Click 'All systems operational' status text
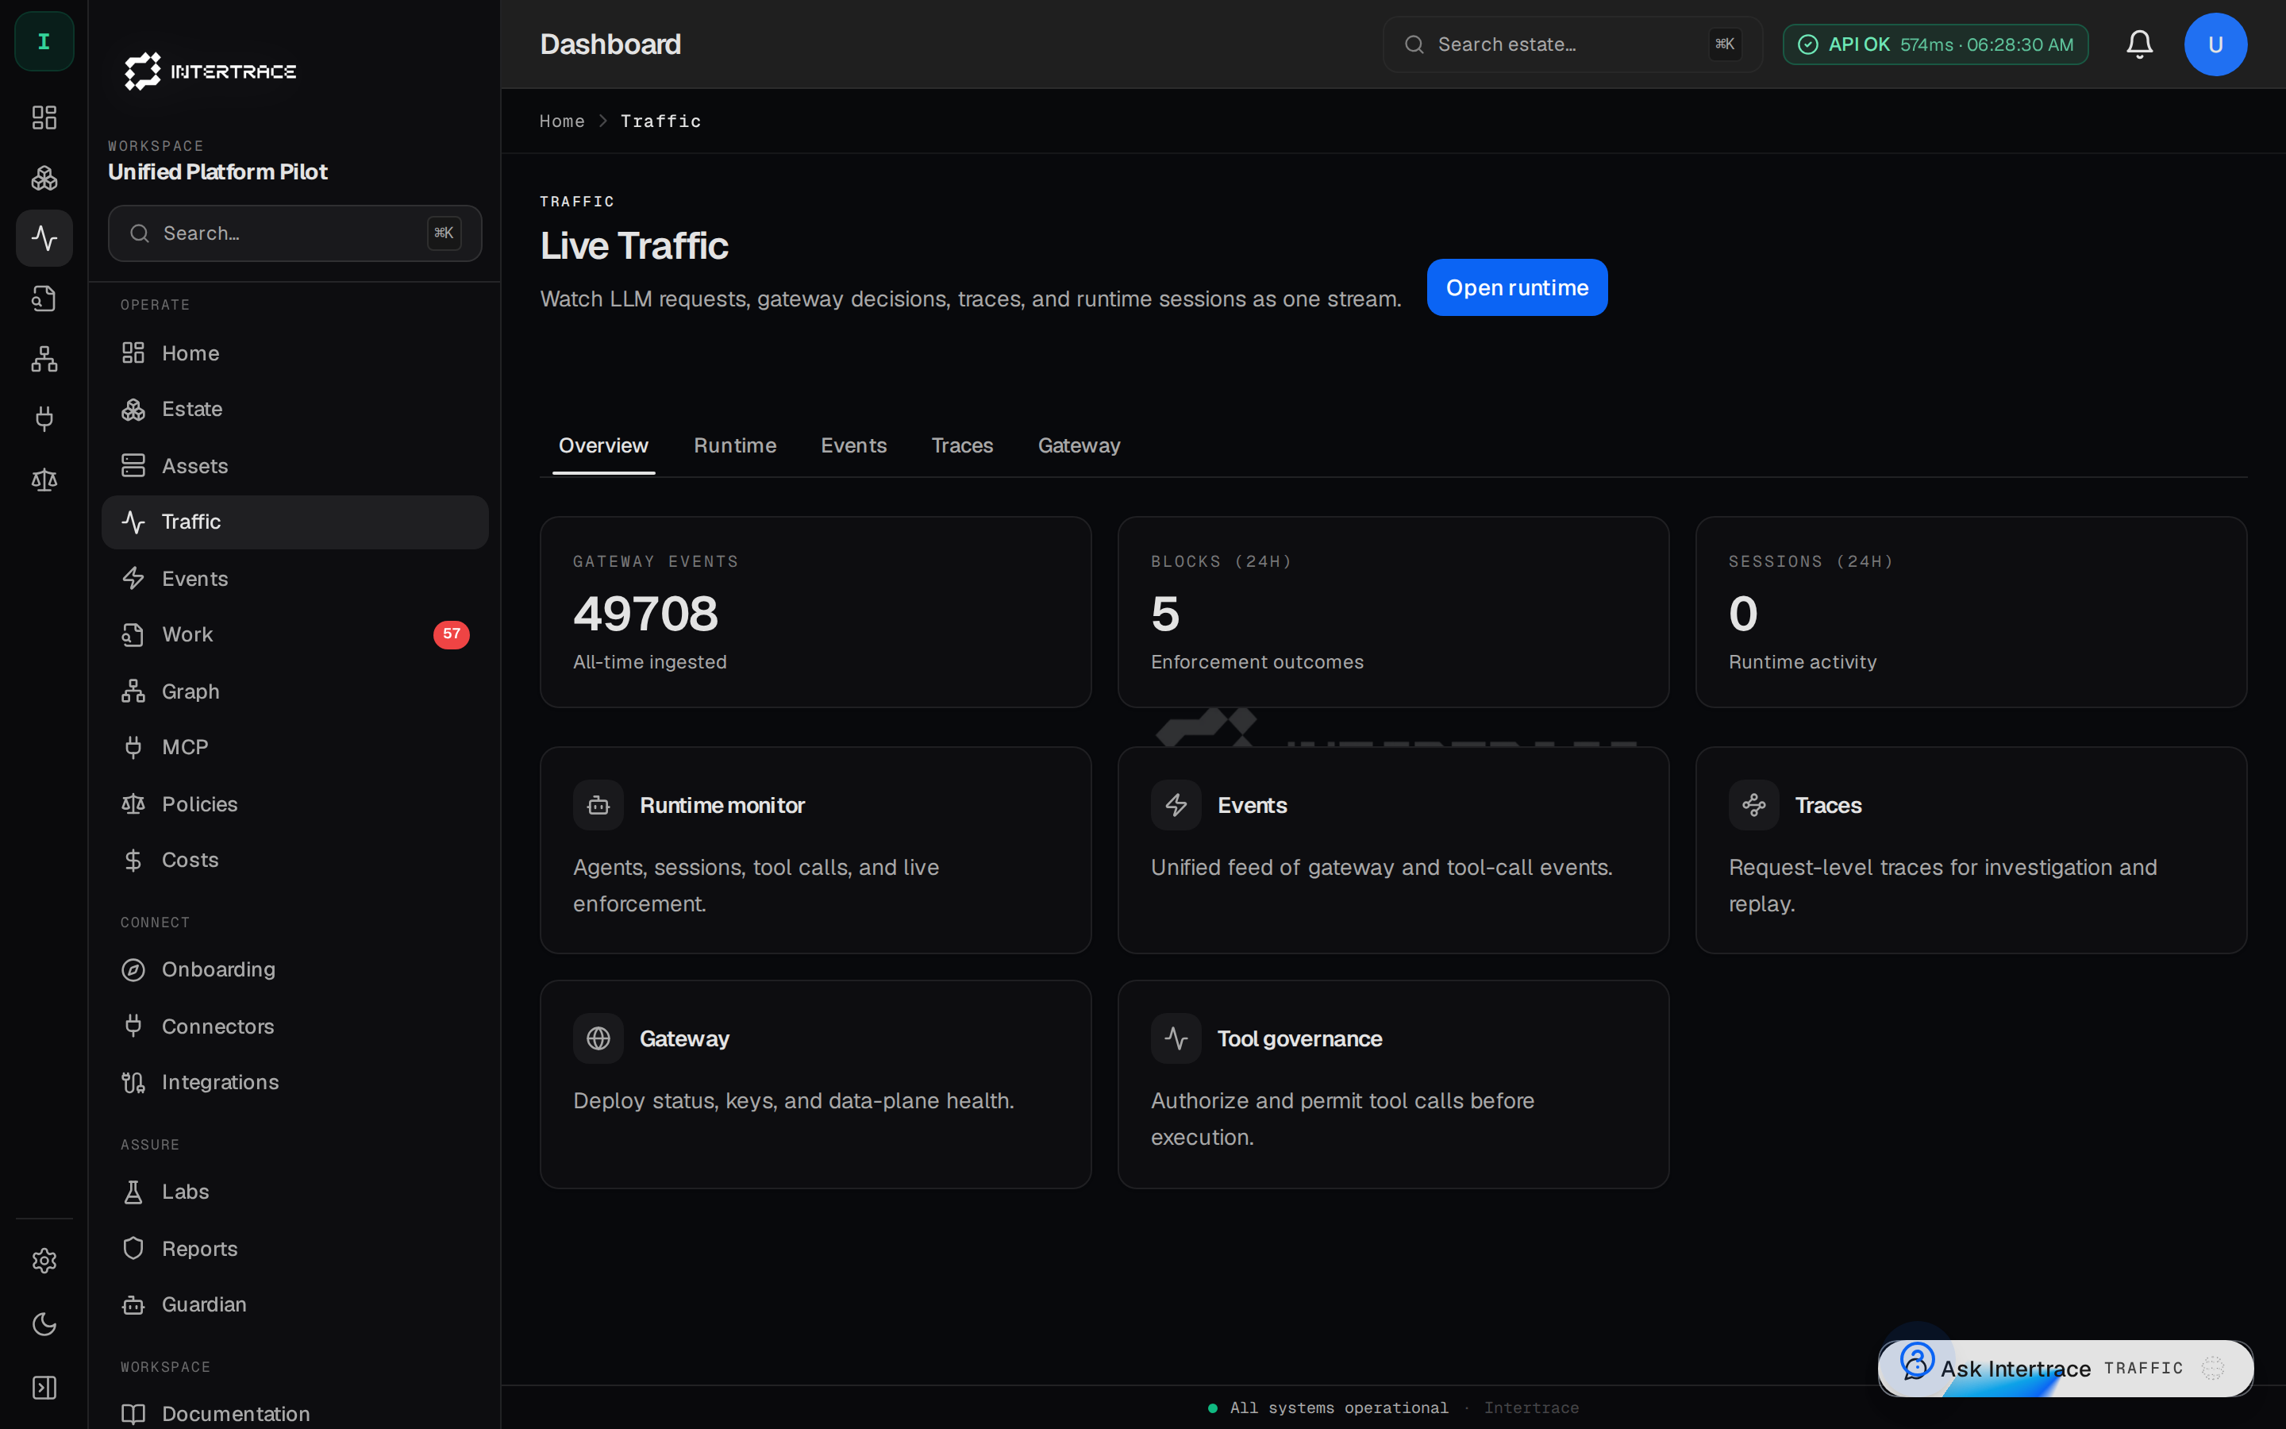 (x=1338, y=1408)
